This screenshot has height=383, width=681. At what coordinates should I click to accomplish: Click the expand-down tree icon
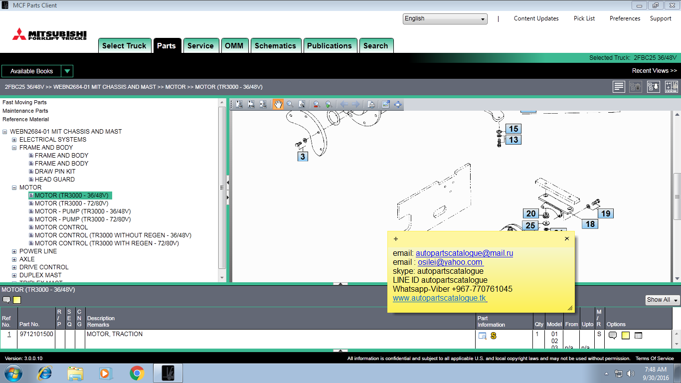click(x=653, y=87)
